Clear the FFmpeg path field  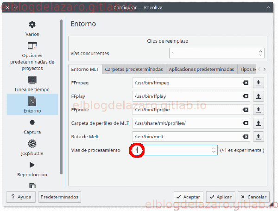(x=246, y=83)
